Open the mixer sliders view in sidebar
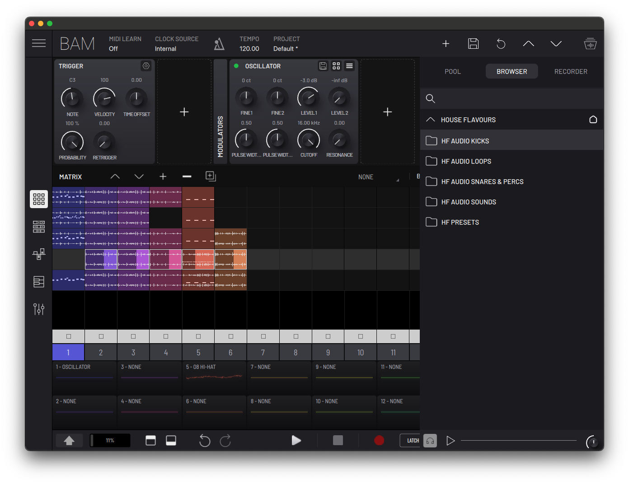629x484 pixels. click(x=39, y=309)
